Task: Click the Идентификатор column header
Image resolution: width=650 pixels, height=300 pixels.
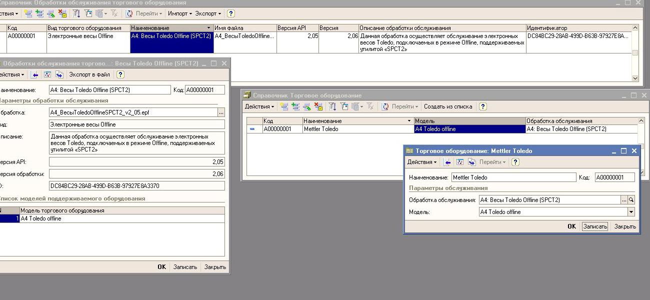Action: coord(579,28)
